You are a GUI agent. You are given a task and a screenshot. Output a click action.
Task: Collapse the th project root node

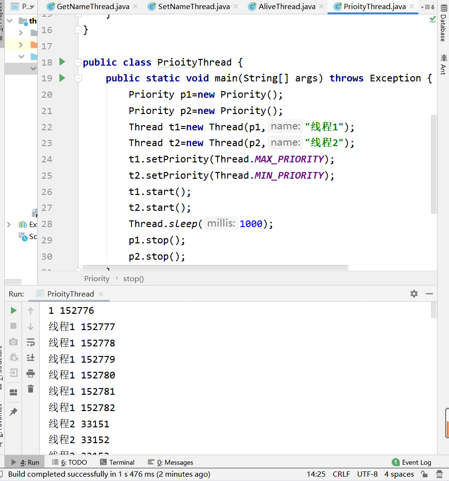click(10, 21)
